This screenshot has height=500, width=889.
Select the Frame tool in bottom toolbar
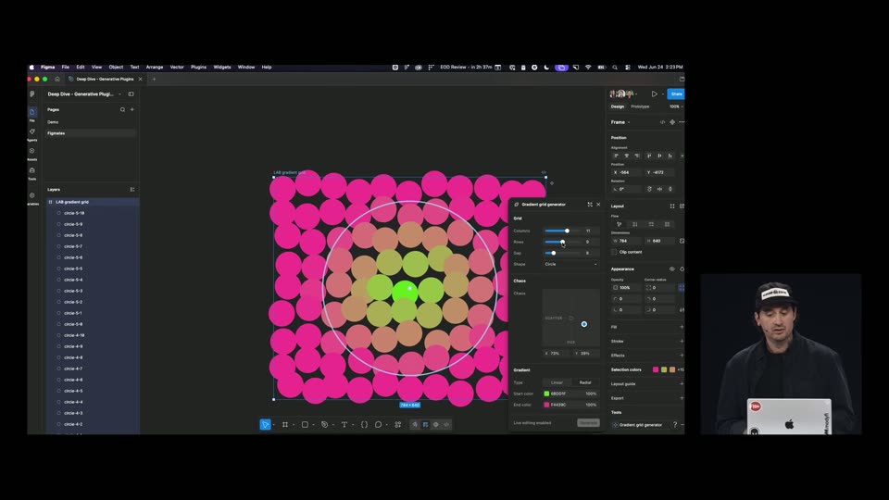coord(285,425)
